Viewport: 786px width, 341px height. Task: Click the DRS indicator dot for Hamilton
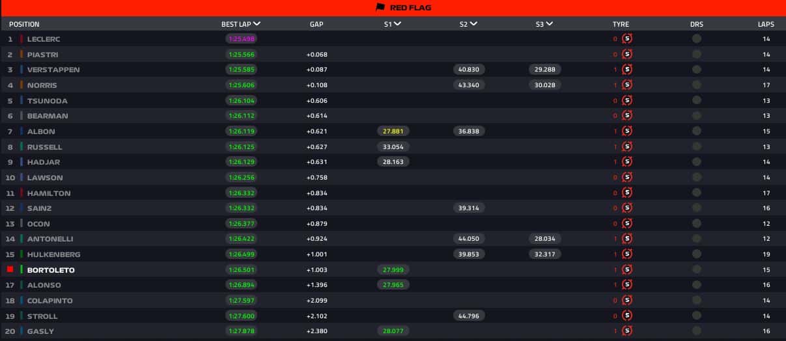697,193
